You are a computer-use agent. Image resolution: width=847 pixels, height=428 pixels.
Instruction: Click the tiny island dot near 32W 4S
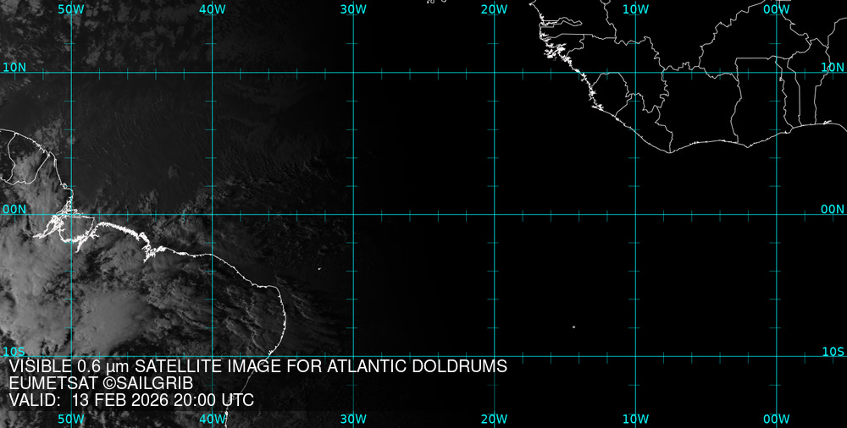click(x=320, y=269)
